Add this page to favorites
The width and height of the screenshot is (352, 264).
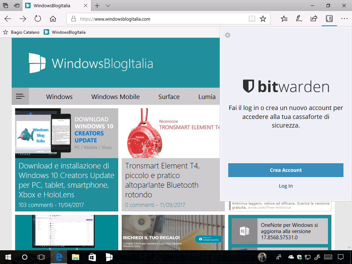(x=263, y=19)
